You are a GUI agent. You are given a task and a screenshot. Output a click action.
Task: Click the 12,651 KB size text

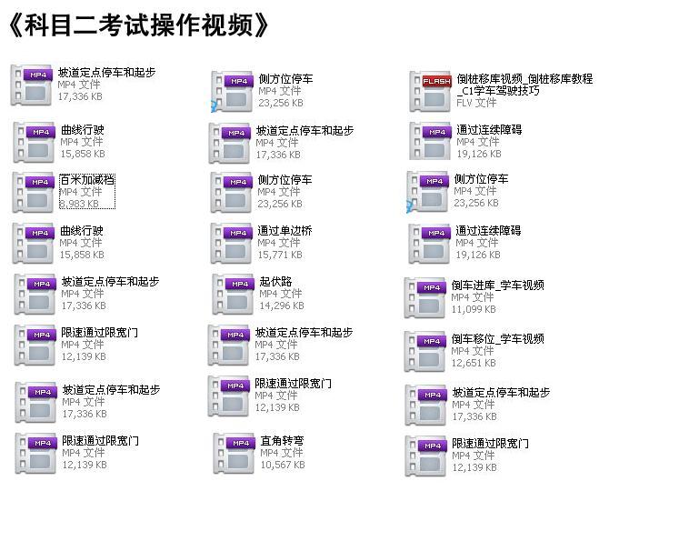coord(474,363)
